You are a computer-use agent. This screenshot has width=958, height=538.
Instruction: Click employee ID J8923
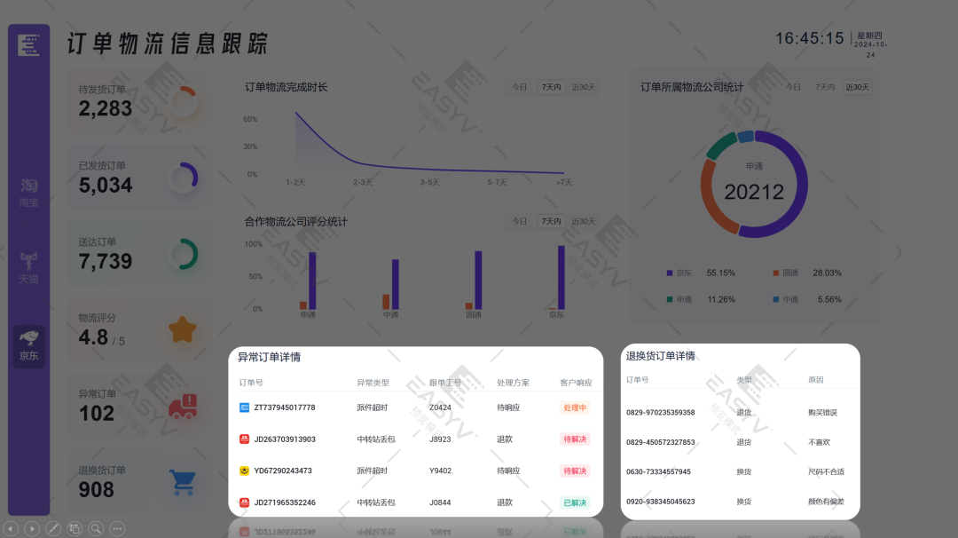tap(440, 439)
